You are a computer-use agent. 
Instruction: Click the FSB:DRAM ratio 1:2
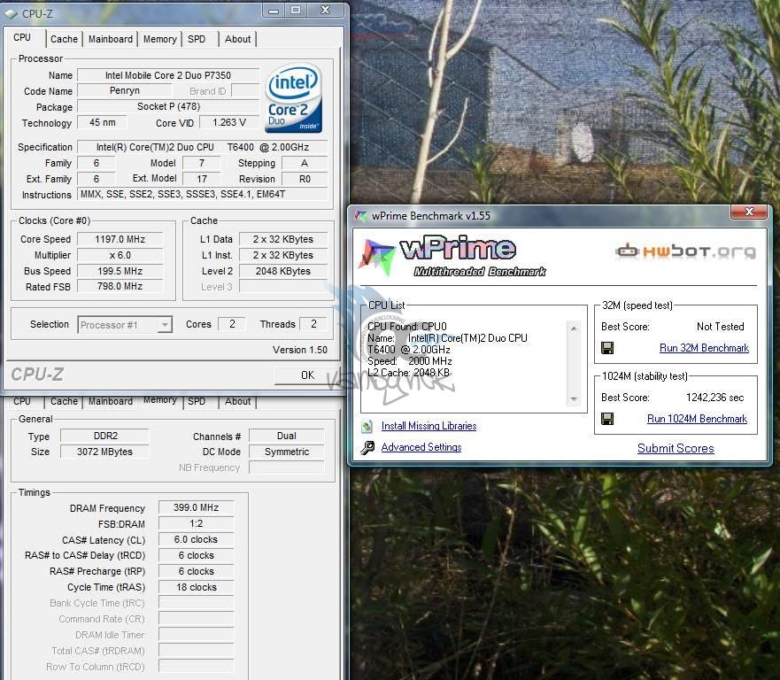[196, 524]
